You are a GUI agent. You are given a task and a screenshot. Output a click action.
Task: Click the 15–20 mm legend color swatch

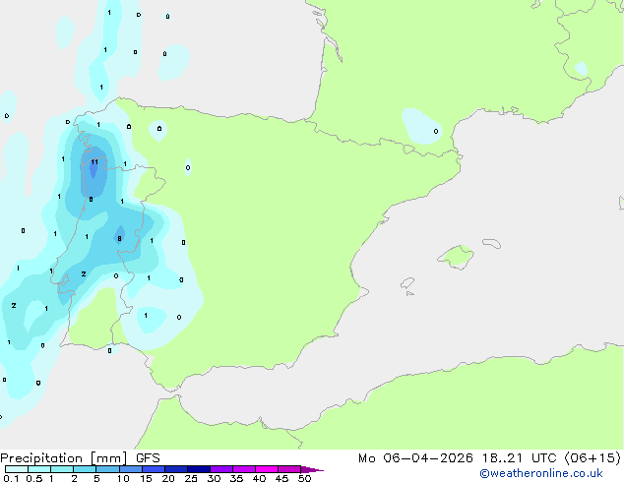pyautogui.click(x=154, y=469)
